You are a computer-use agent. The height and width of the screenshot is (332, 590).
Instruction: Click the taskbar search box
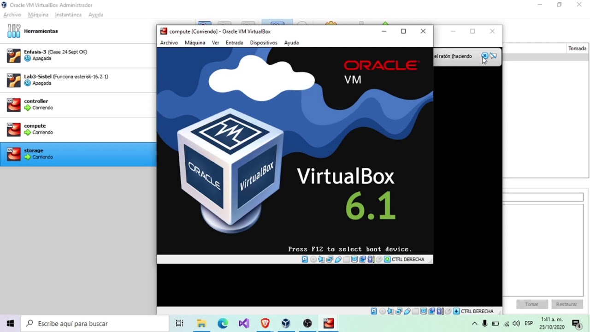95,323
